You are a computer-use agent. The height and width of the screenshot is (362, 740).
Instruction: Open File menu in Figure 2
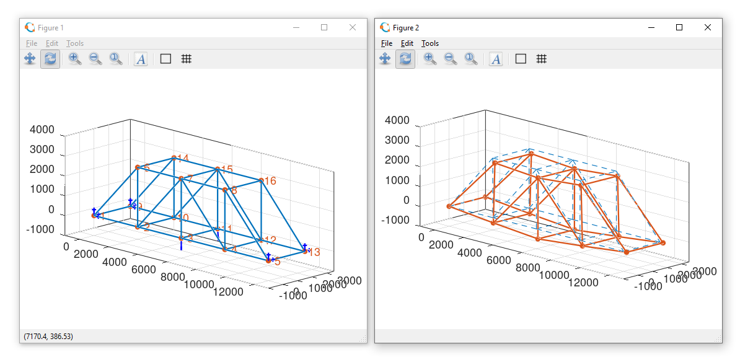point(387,43)
